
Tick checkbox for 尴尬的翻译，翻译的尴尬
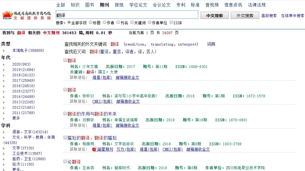(x=65, y=137)
